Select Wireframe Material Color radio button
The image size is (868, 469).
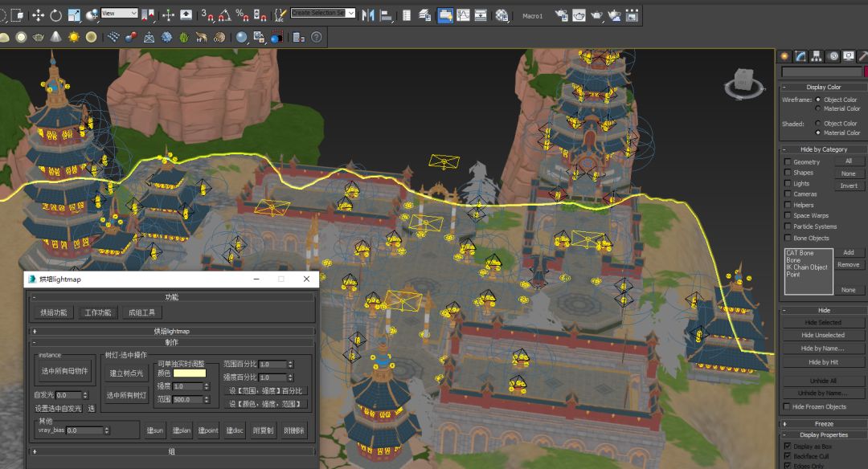tap(818, 108)
